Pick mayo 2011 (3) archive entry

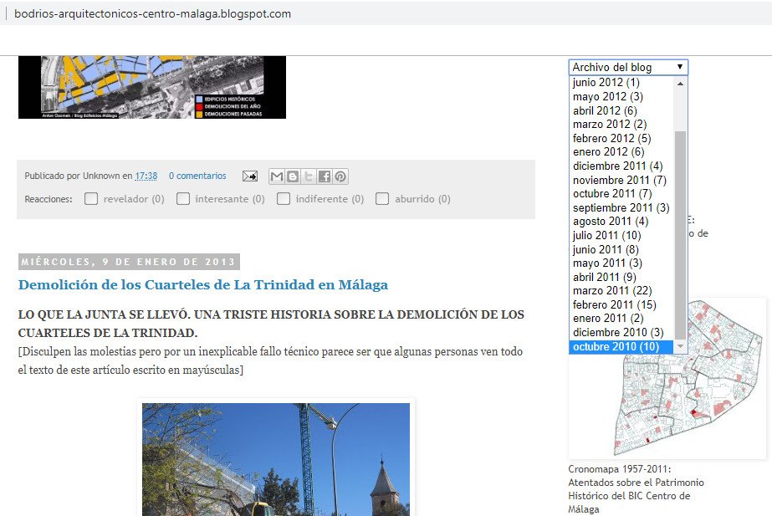click(621, 263)
